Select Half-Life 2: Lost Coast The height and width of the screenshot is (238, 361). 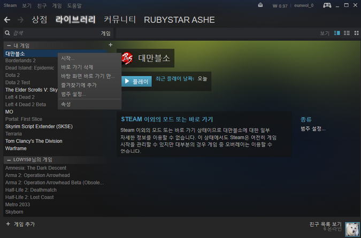point(29,197)
